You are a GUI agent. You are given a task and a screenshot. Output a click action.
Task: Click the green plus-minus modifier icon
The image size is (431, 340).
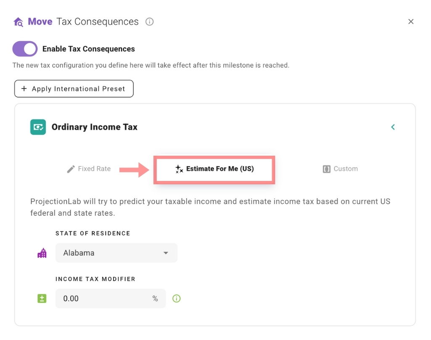tap(42, 299)
